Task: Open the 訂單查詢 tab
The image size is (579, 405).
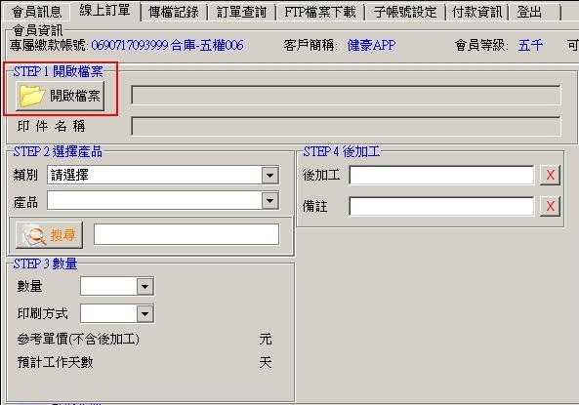Action: 241,12
